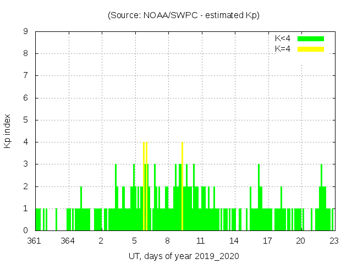This screenshot has width=352, height=264.
Task: Select the K=4 legend label text
Action: [x=283, y=49]
